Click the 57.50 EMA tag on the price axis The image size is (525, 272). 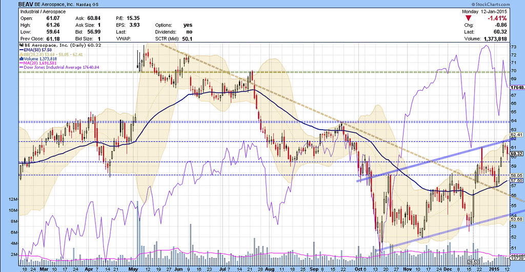click(x=516, y=181)
